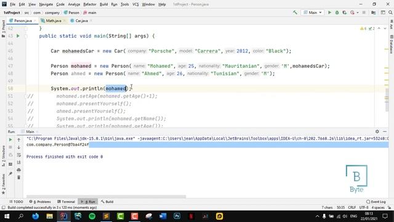Run Main with green play icon in toolbar

point(329,12)
